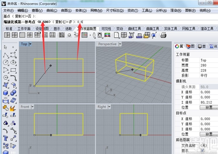
Task: Click the split viewport vertically icon
Action: tap(52, 35)
